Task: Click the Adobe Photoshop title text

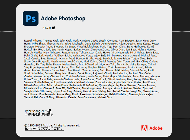Action: tap(63, 19)
